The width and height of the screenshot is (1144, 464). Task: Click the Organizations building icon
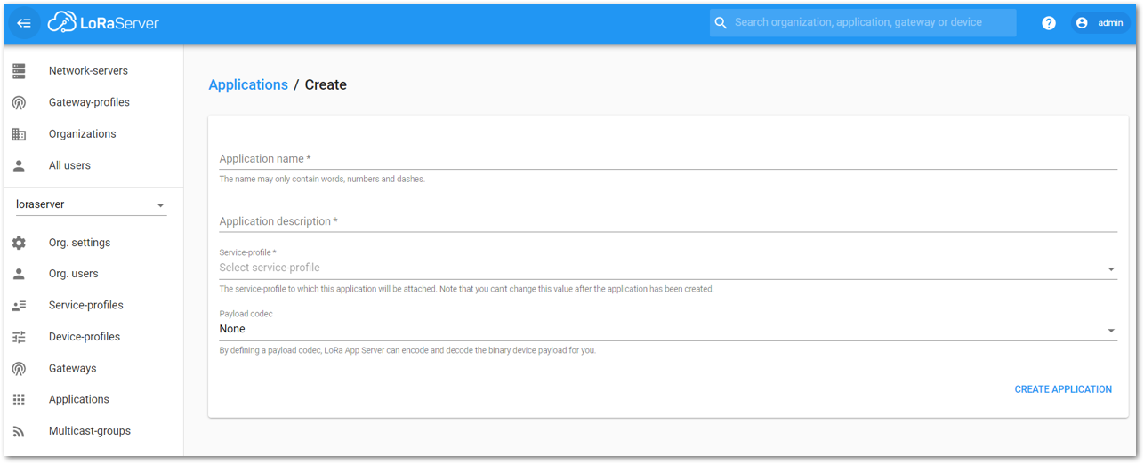[19, 134]
